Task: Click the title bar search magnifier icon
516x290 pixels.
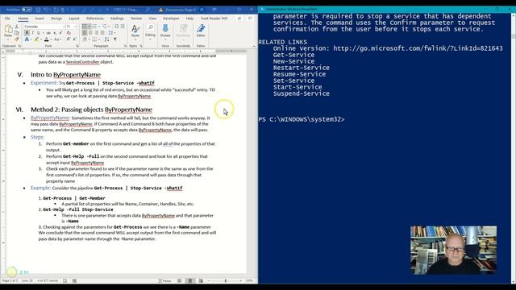Action: [148, 10]
